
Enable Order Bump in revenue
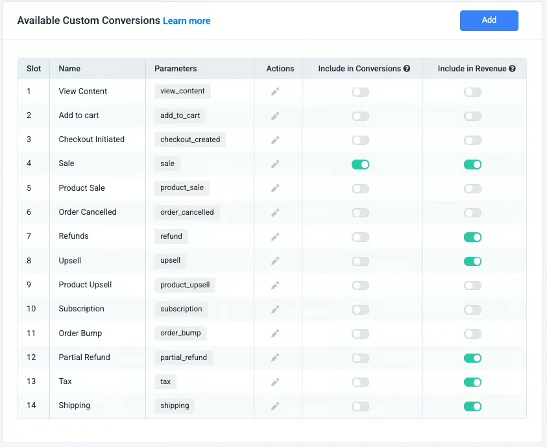(x=472, y=333)
